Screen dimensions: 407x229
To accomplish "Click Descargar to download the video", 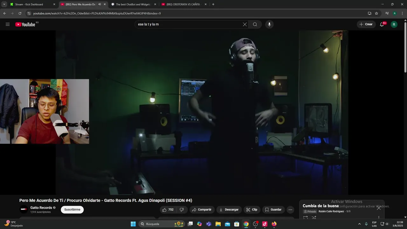I will (x=229, y=210).
